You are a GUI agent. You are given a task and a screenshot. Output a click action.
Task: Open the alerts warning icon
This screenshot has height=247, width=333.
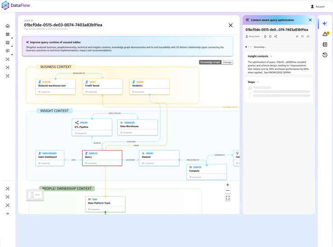[x=325, y=34]
